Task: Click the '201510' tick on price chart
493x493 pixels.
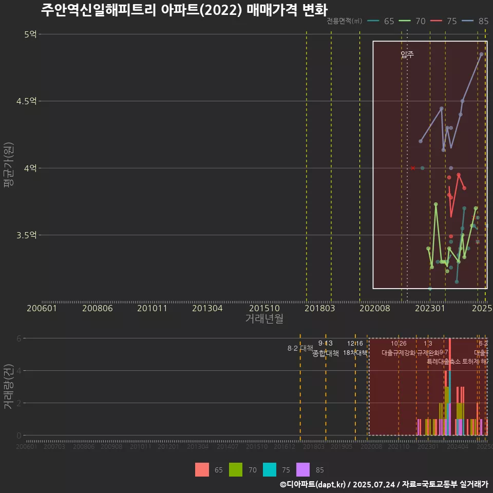Action: click(x=264, y=308)
